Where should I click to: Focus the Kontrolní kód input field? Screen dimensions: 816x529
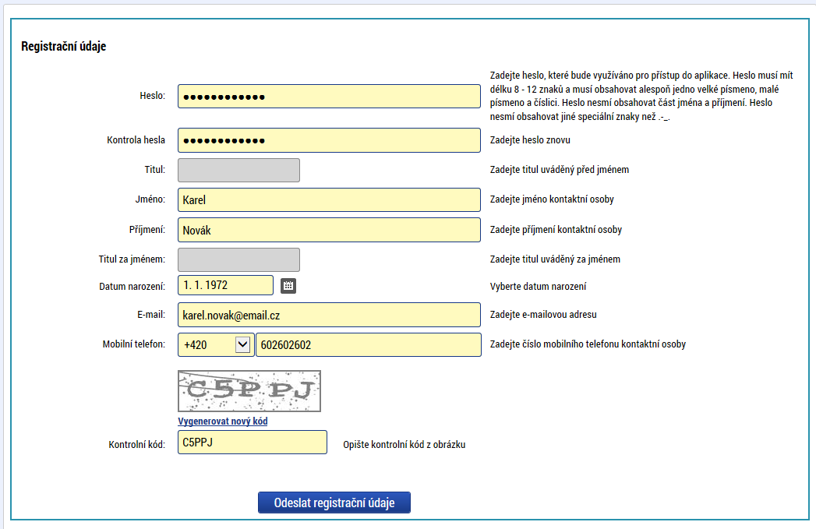coord(253,443)
